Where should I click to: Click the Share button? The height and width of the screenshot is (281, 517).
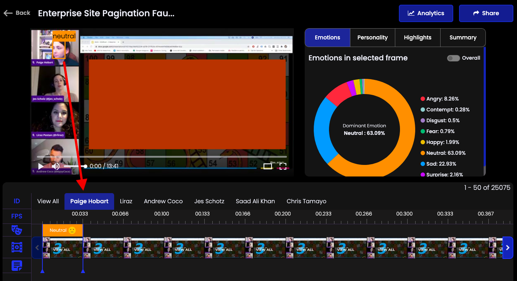pos(486,13)
